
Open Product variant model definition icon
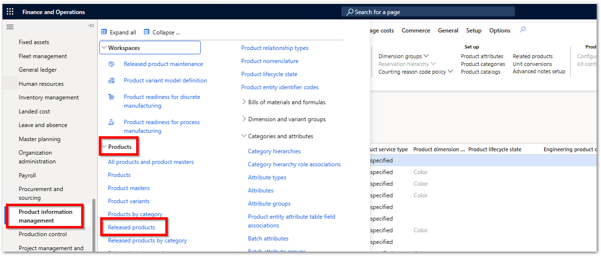pos(111,80)
